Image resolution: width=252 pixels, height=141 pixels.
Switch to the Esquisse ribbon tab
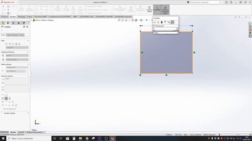13,16
